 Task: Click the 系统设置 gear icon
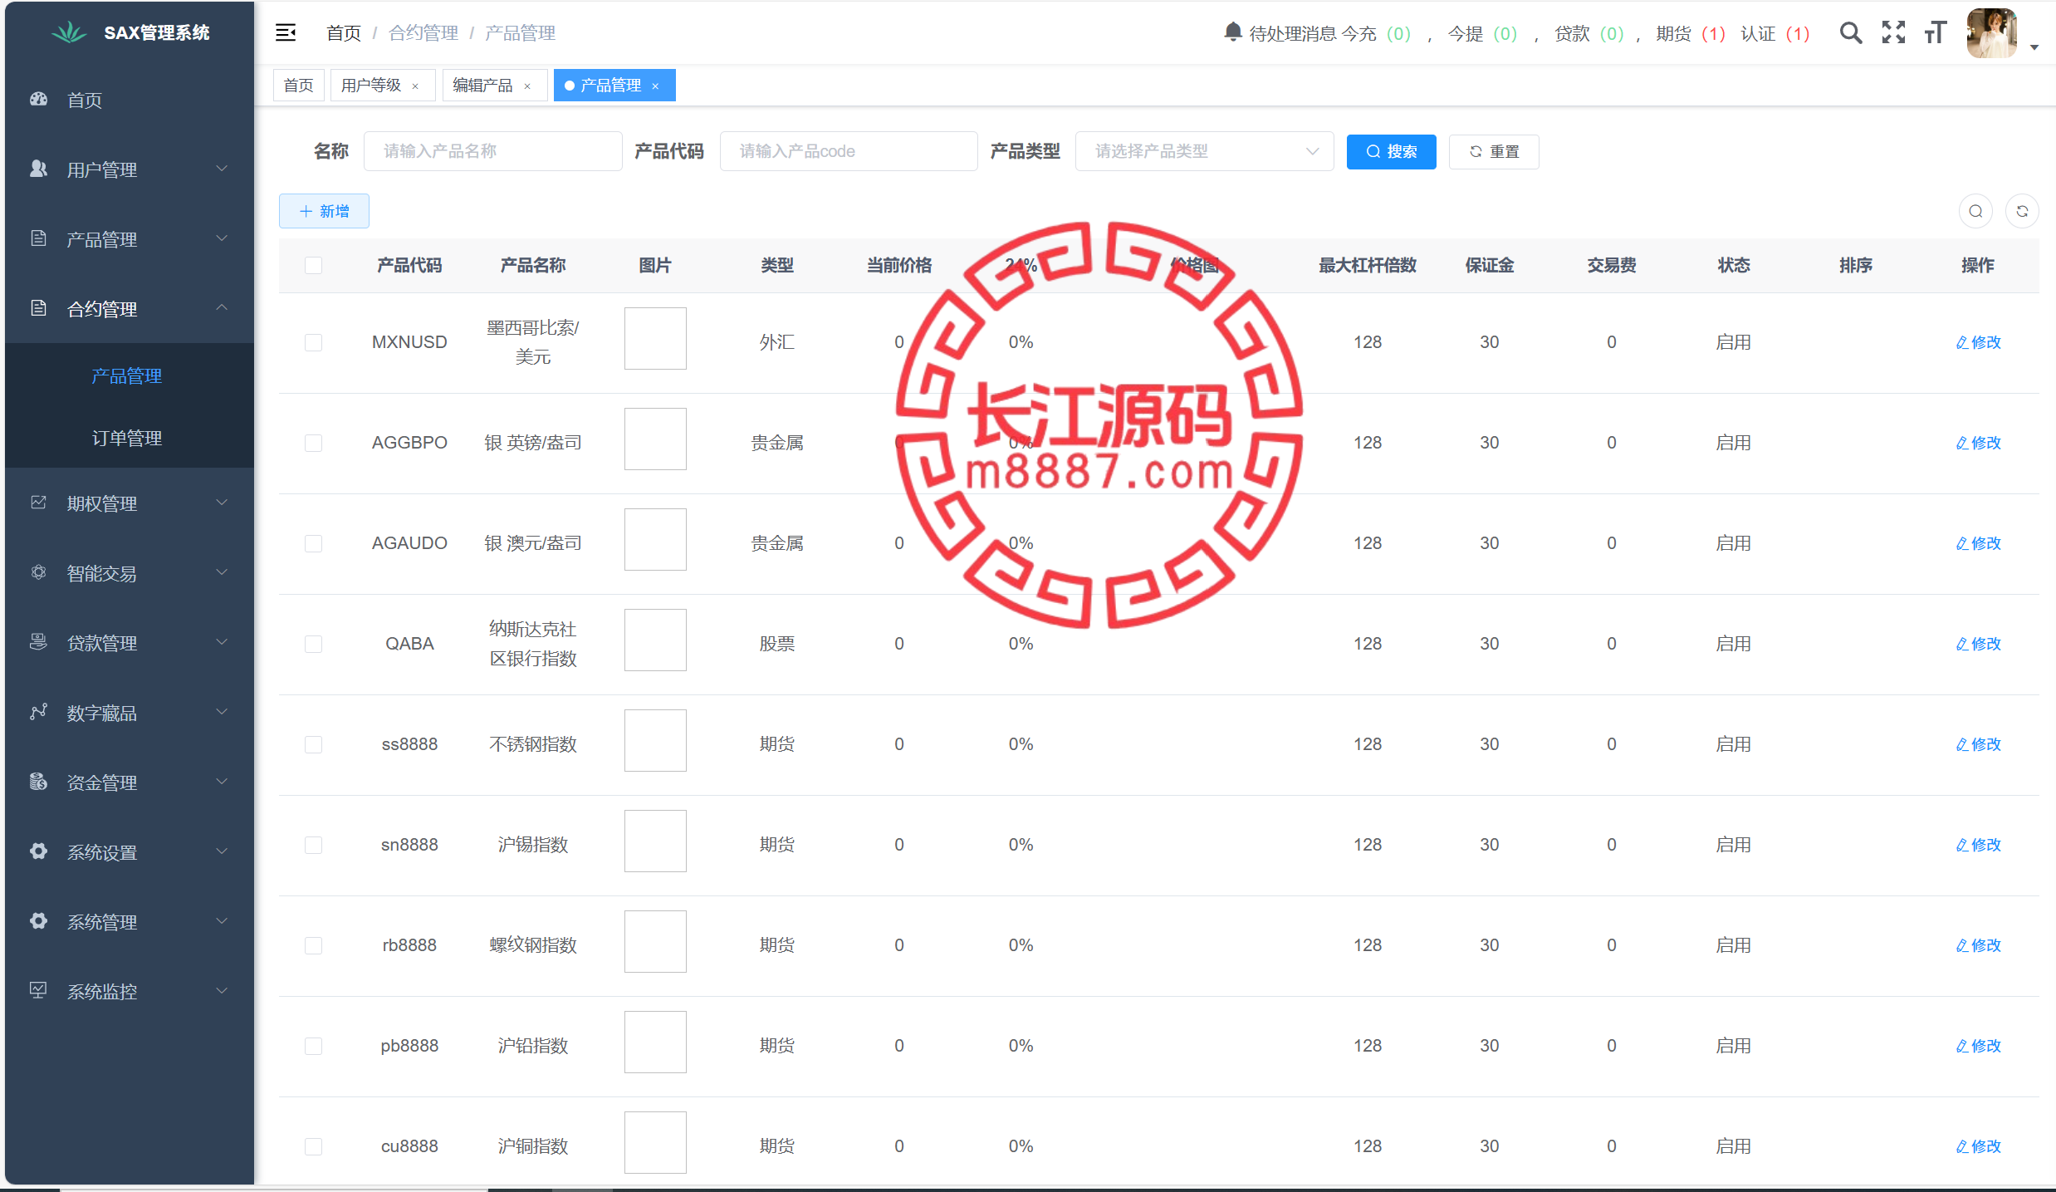point(38,851)
